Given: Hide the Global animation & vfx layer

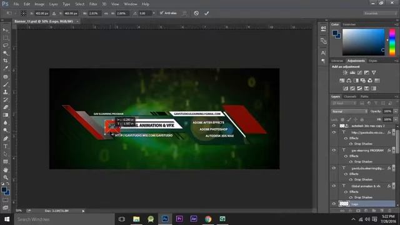Looking at the screenshot, I should click(334, 186).
